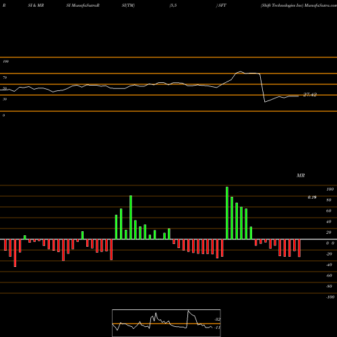
Task: Click the '-80' label on MR axis
Action: 329,286
